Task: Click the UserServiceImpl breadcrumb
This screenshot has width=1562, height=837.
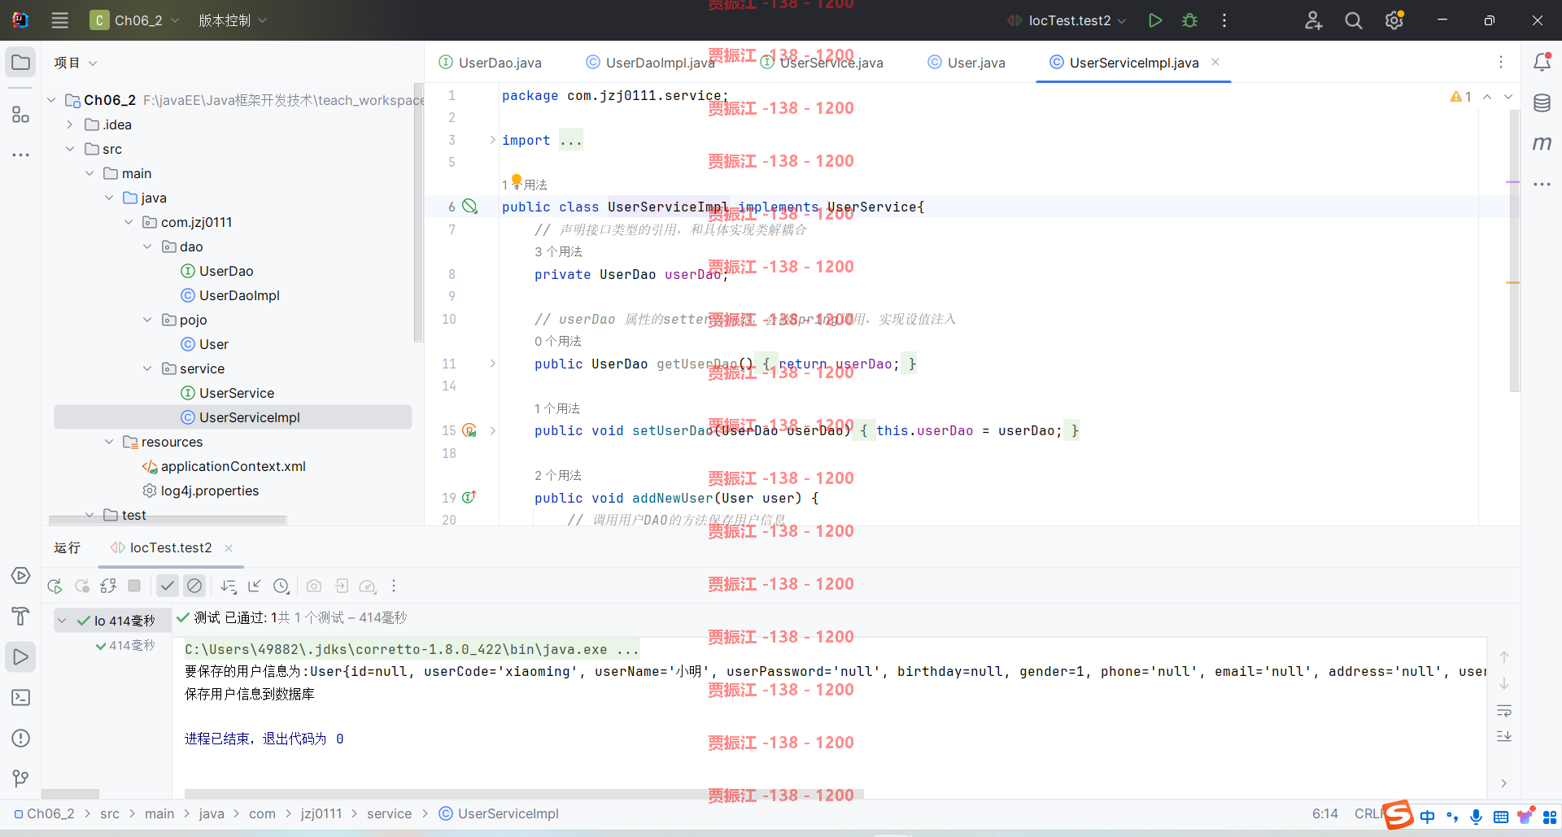Action: pyautogui.click(x=499, y=813)
